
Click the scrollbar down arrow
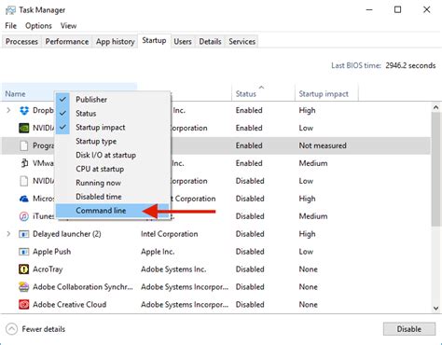point(435,309)
